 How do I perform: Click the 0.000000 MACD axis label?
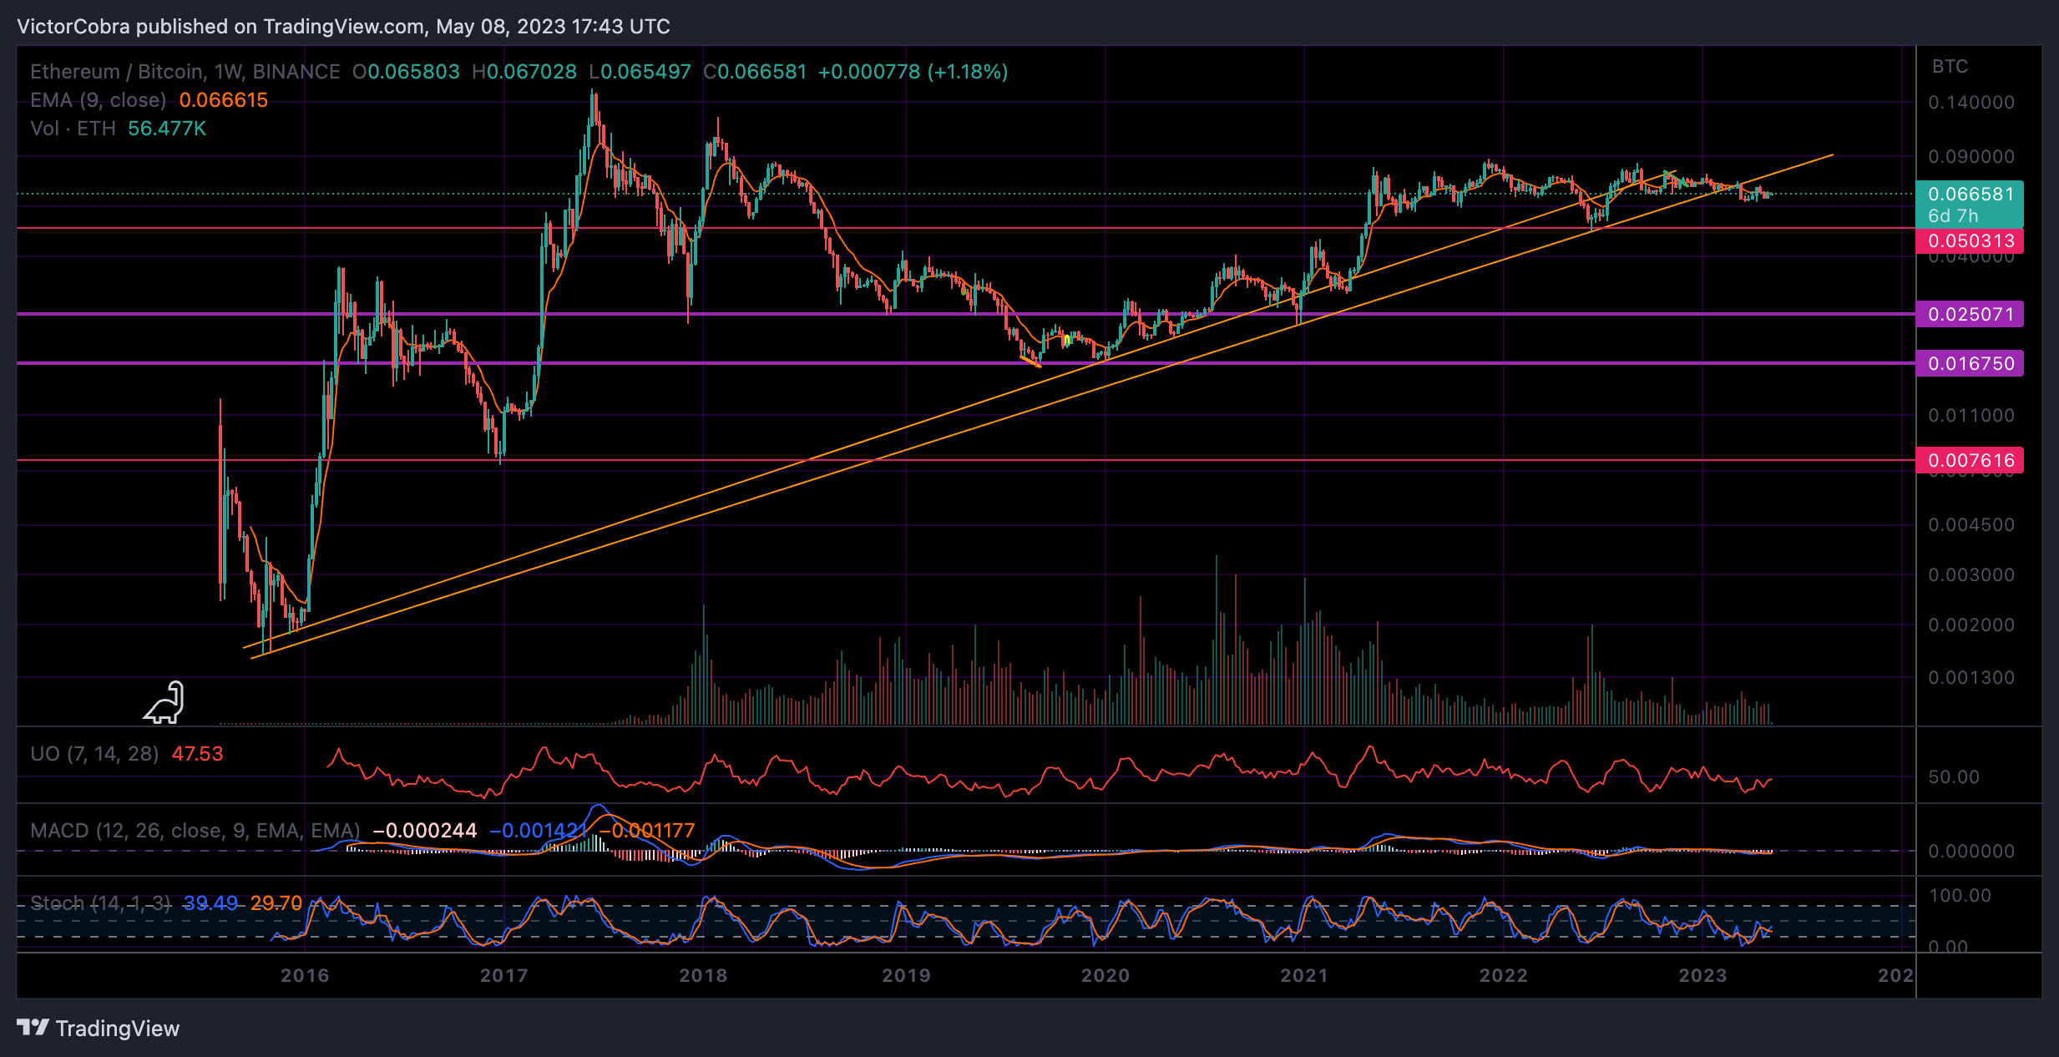click(x=1971, y=852)
